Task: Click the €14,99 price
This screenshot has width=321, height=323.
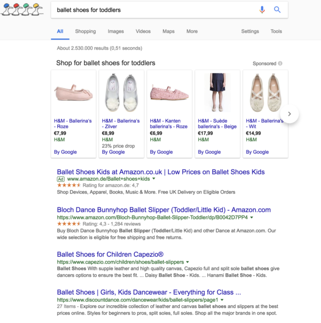Action: tap(254, 133)
